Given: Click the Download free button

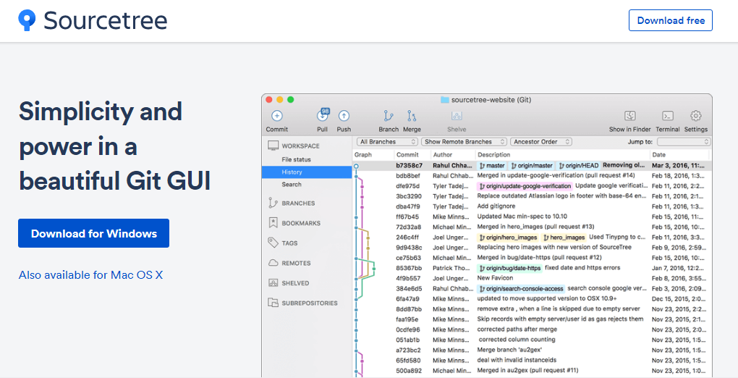Looking at the screenshot, I should [x=670, y=20].
